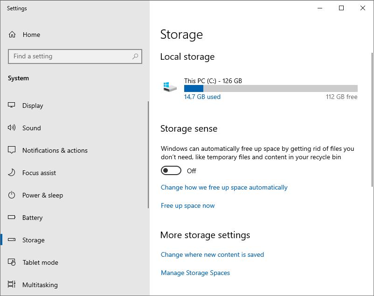Click the C: drive usage bar
Viewport: 374px width, 296px height.
(271, 88)
